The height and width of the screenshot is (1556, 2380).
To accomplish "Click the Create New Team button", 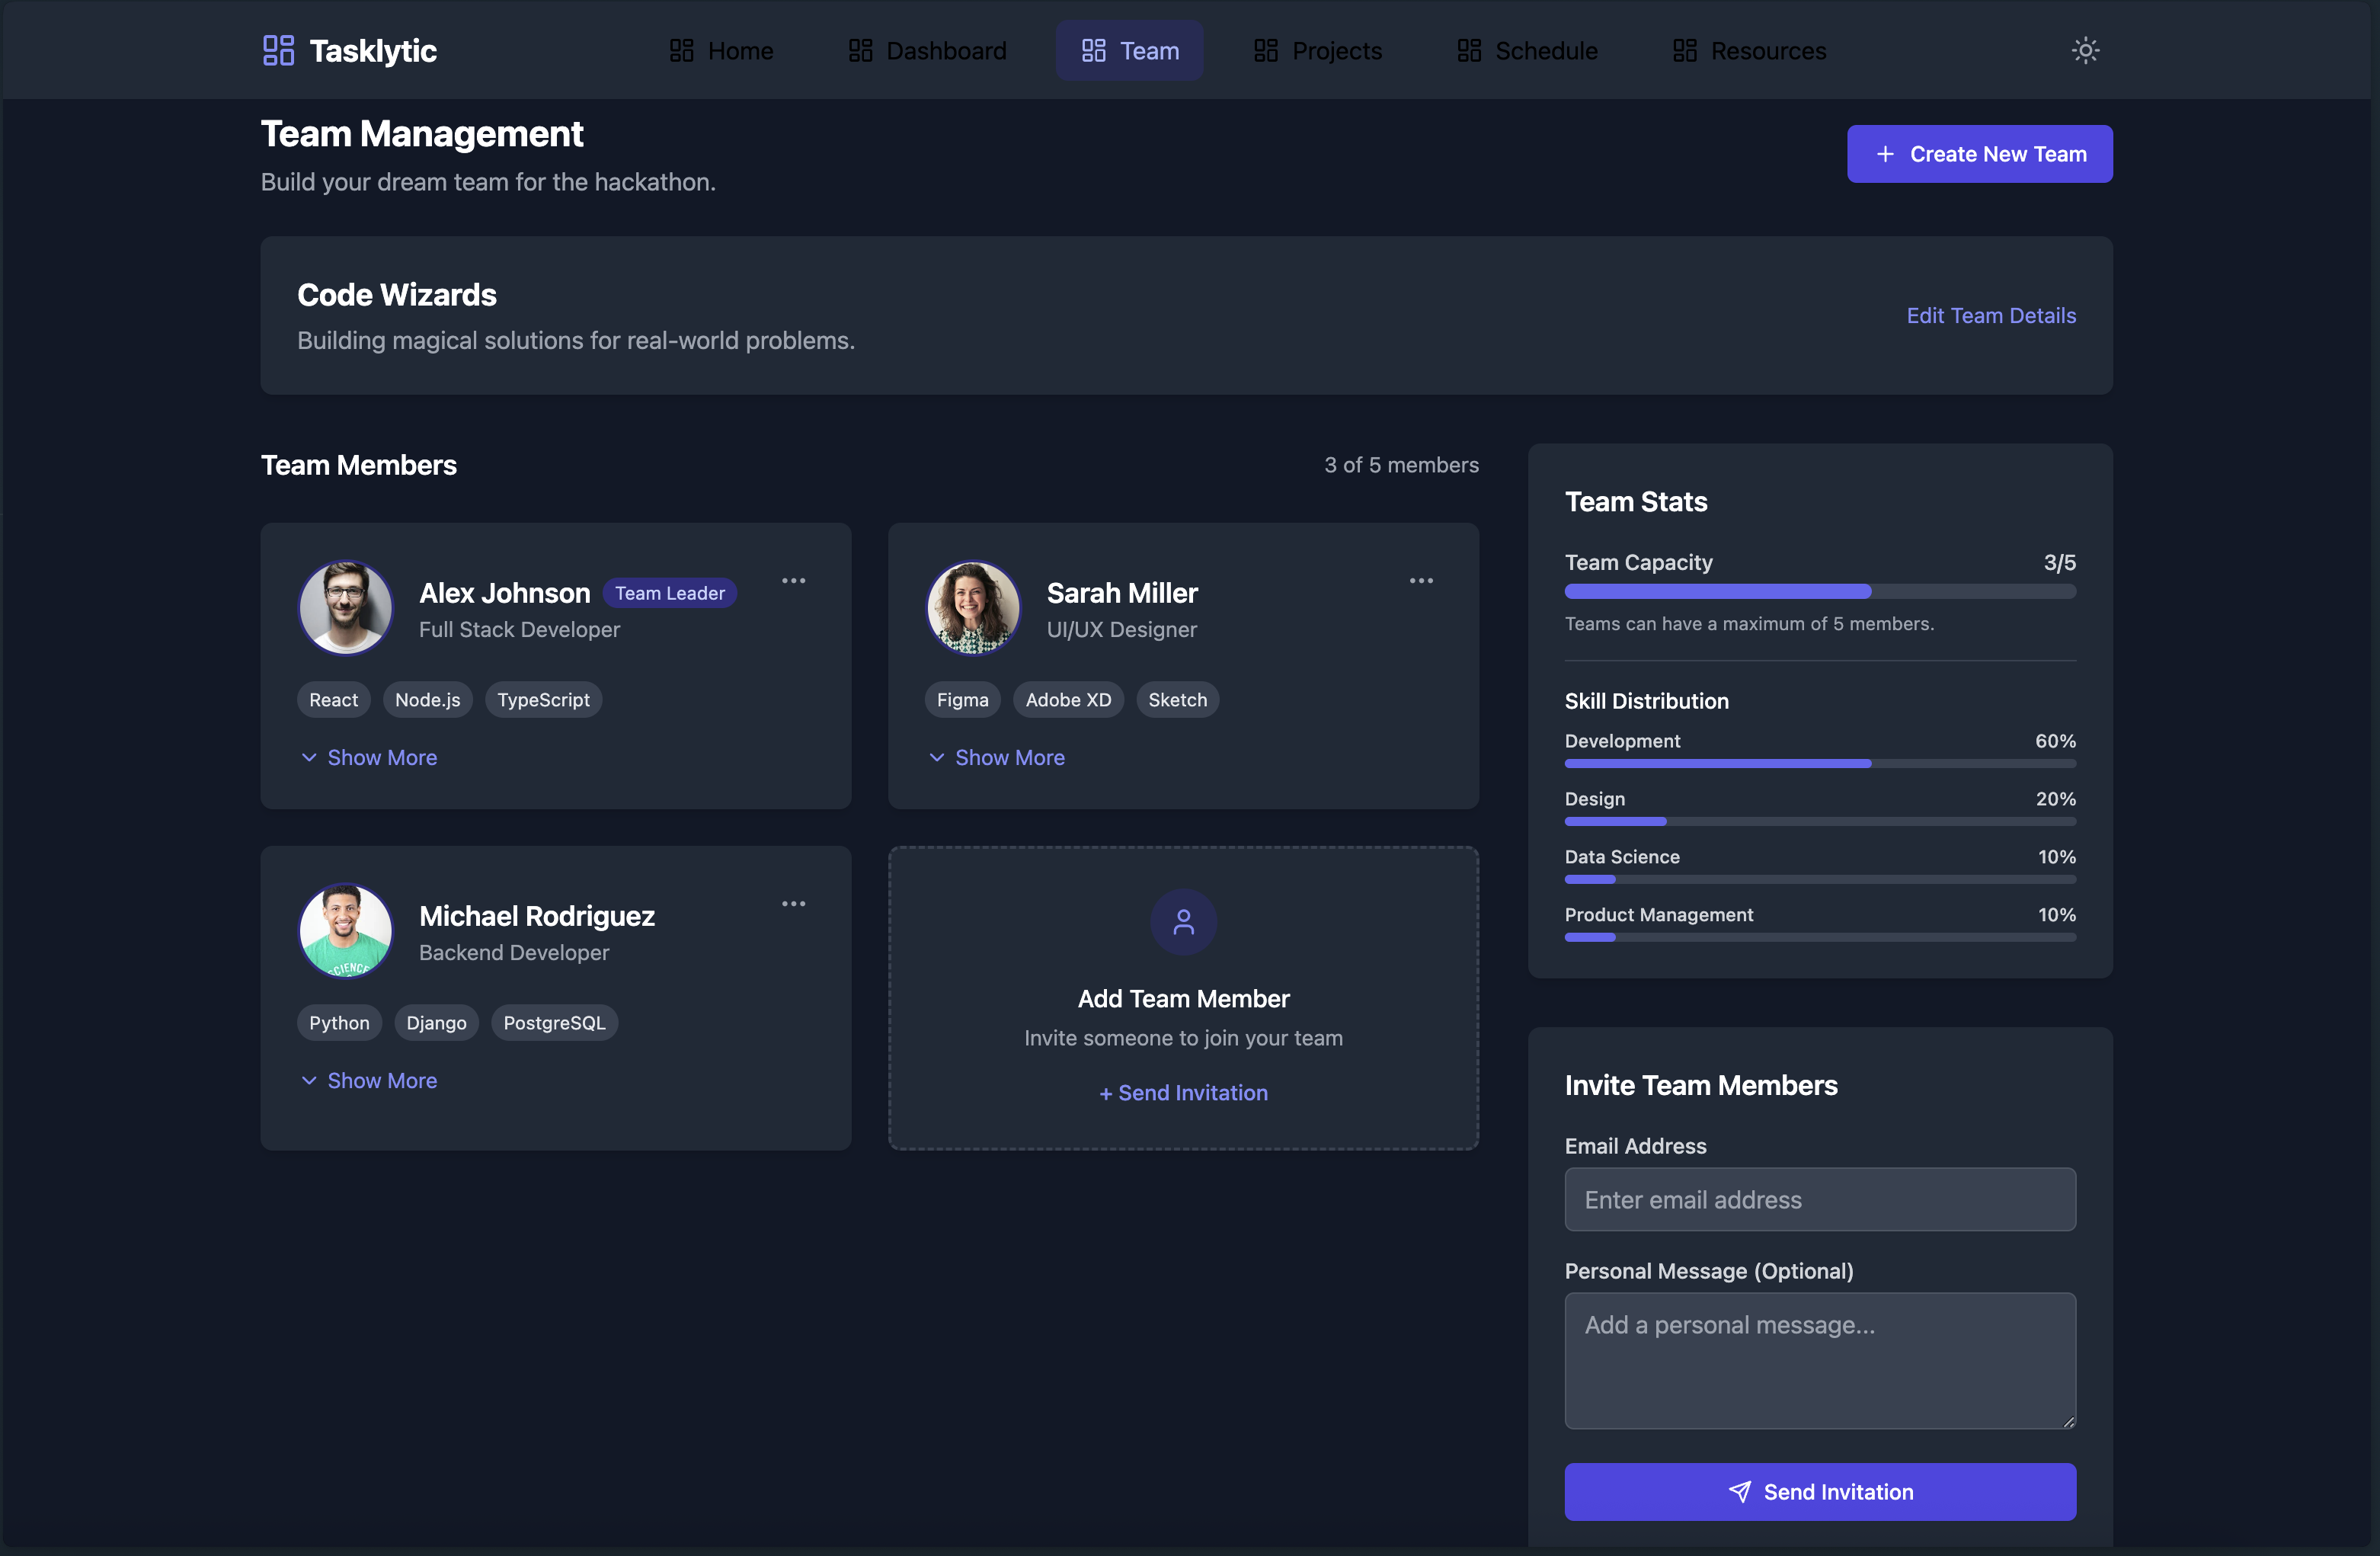I will [1979, 154].
